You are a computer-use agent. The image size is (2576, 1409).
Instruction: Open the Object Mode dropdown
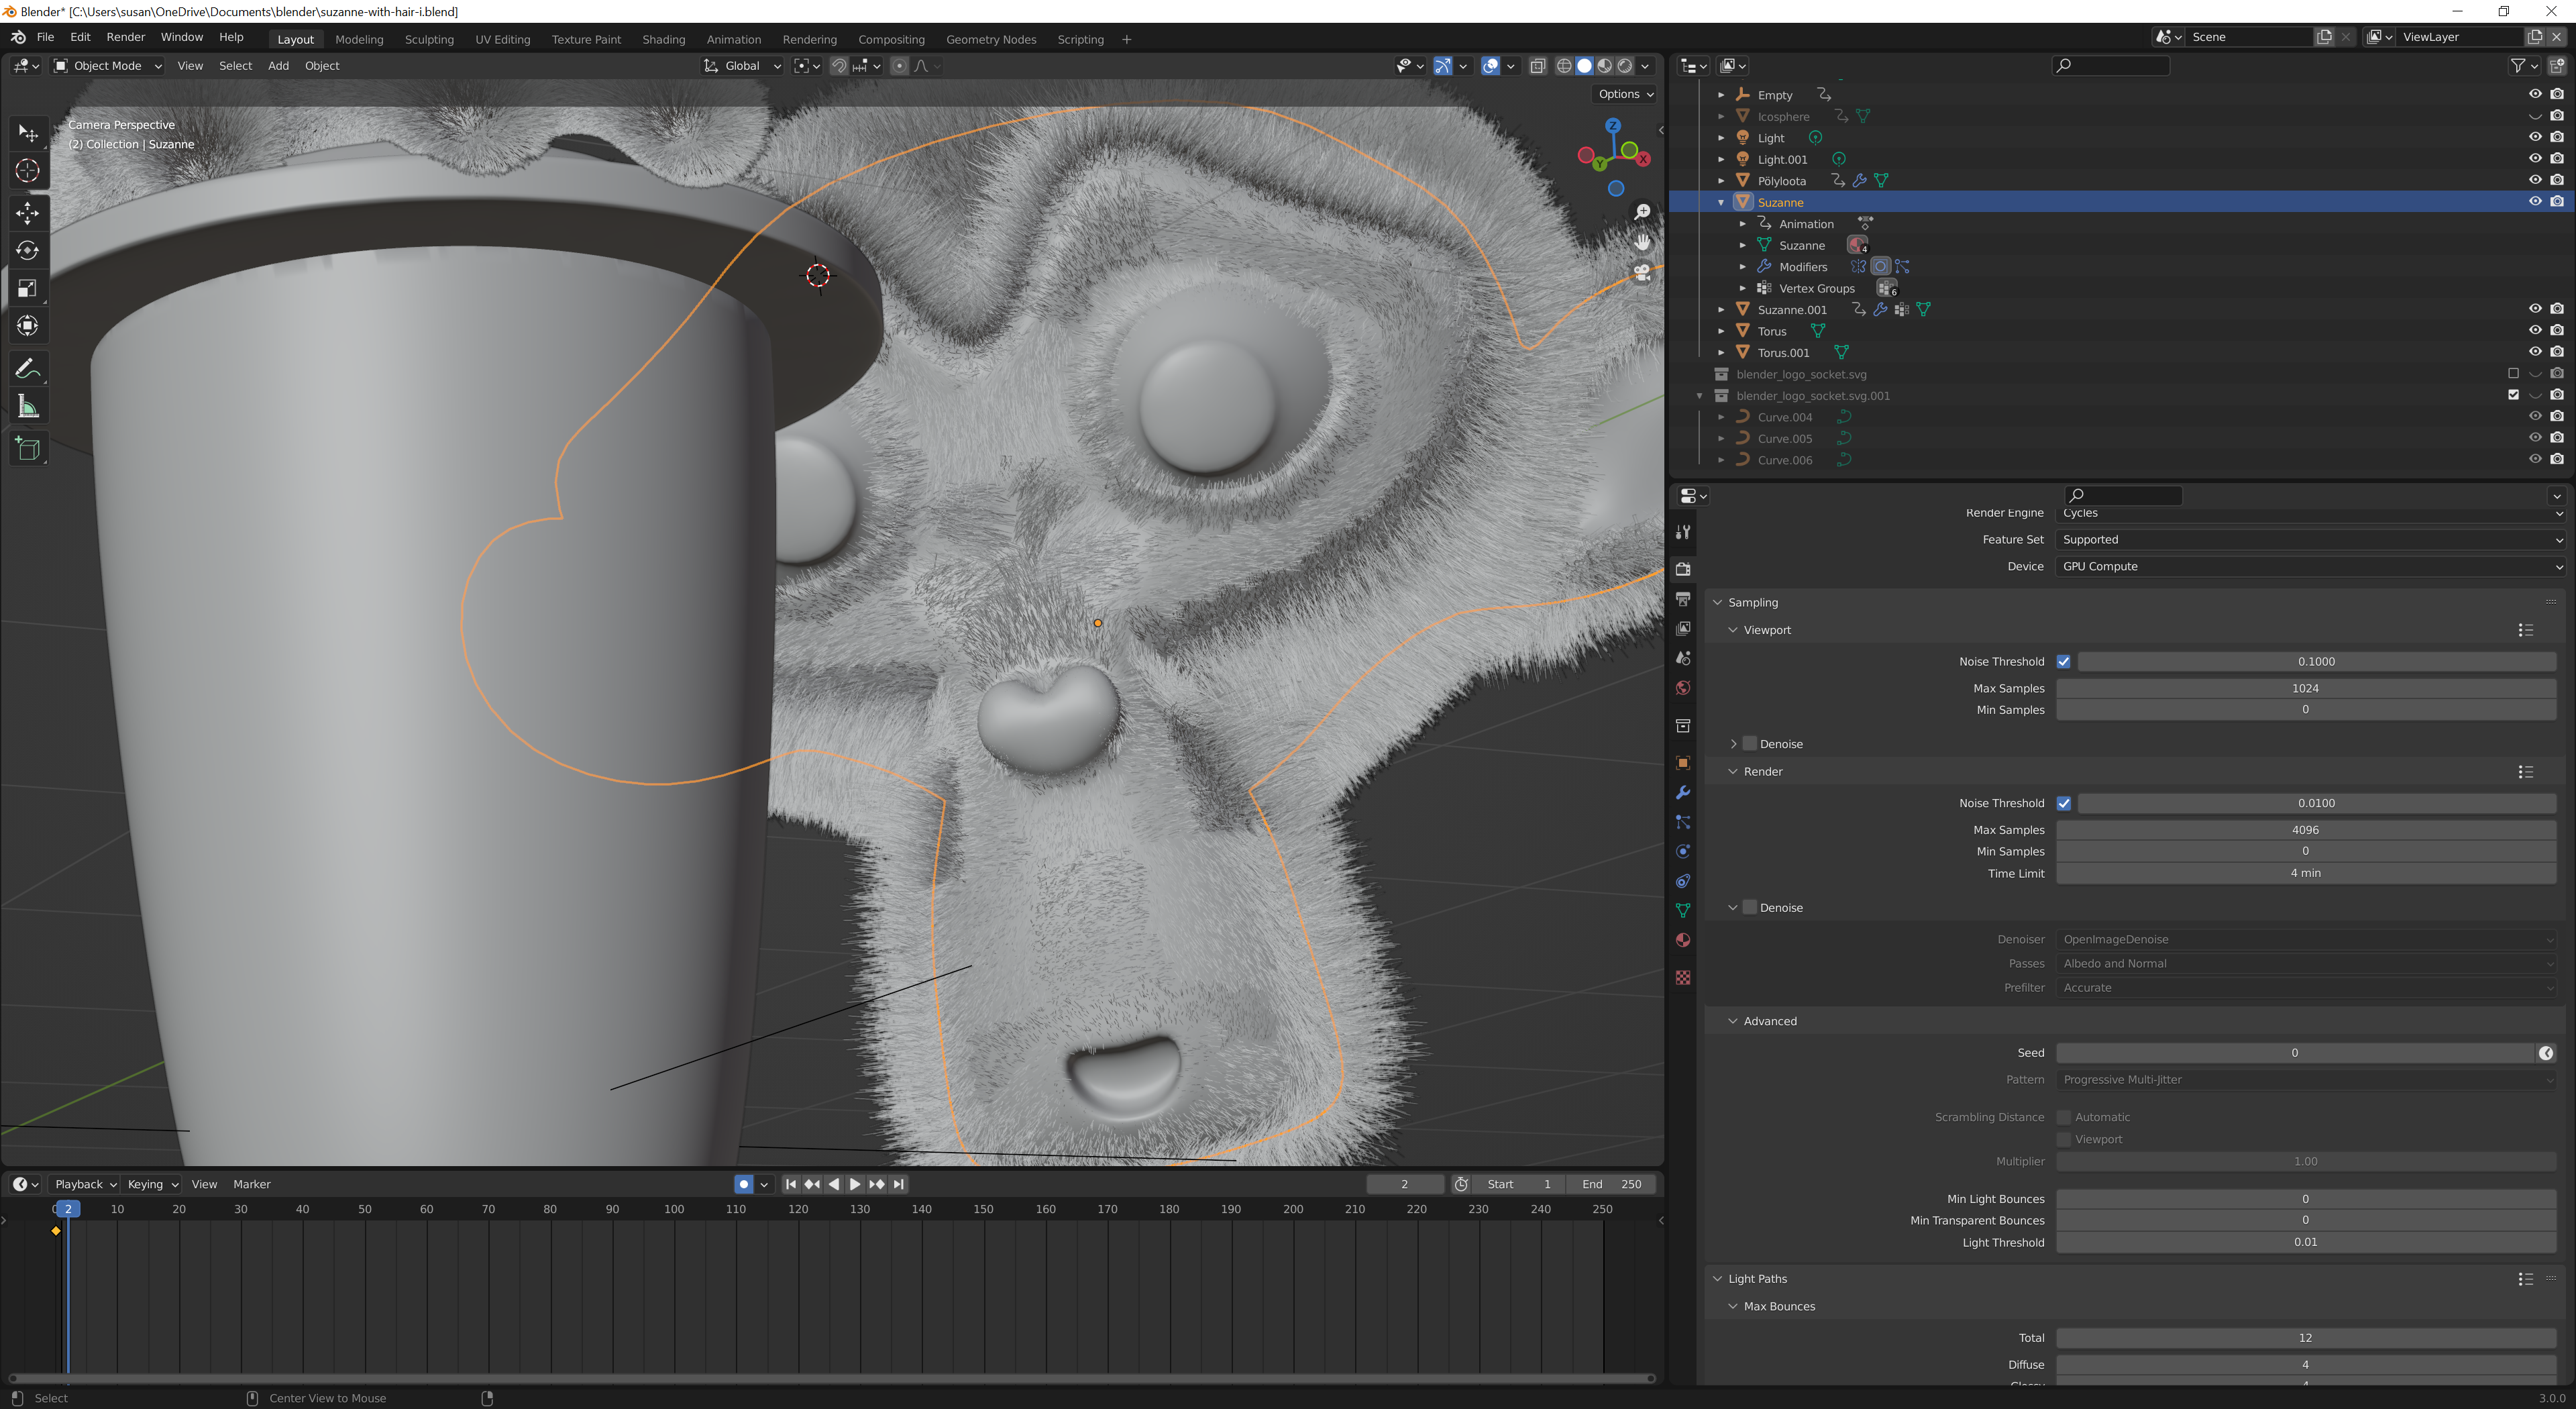pos(107,66)
